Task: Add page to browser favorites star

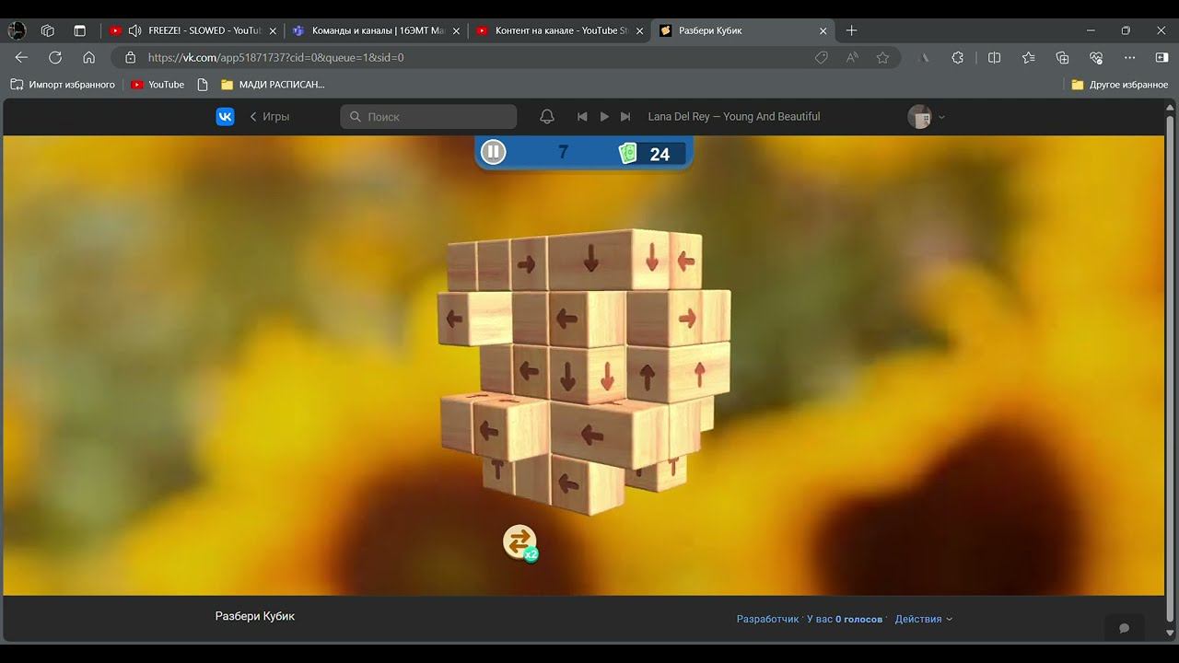Action: (x=882, y=57)
